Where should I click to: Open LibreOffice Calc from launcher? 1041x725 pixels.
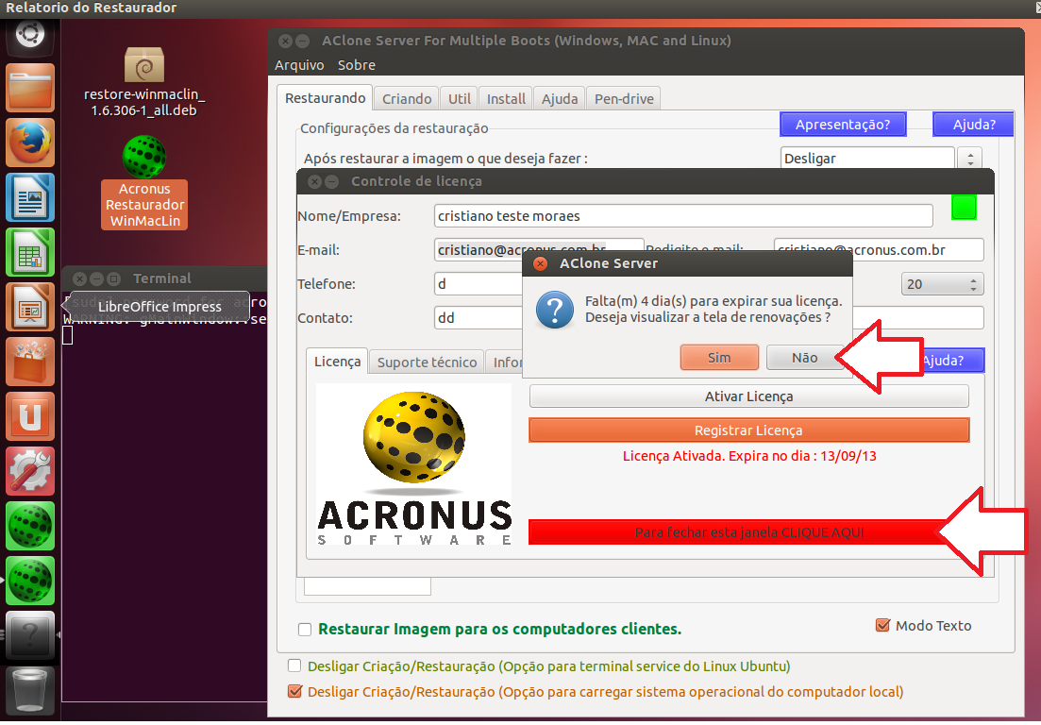click(30, 252)
